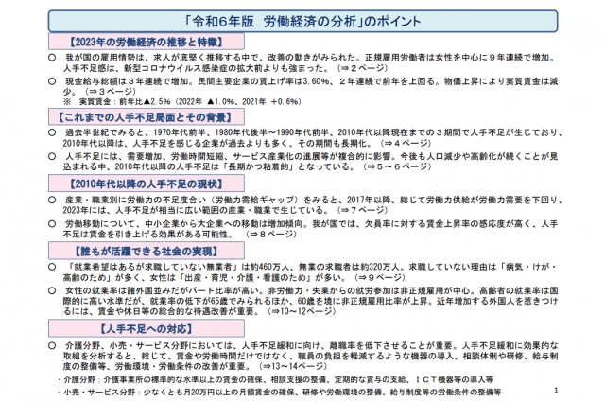605x402 pixels.
Task: Click the line starting 過去半世紀でみると
Action: [313, 132]
